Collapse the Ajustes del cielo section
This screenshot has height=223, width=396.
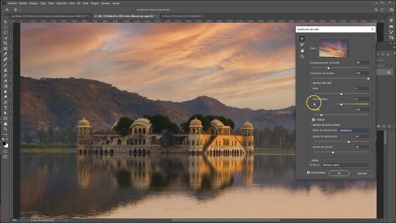click(x=311, y=83)
